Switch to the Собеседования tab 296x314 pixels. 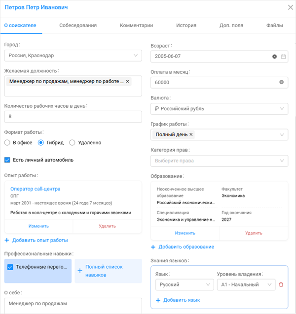coord(78,25)
